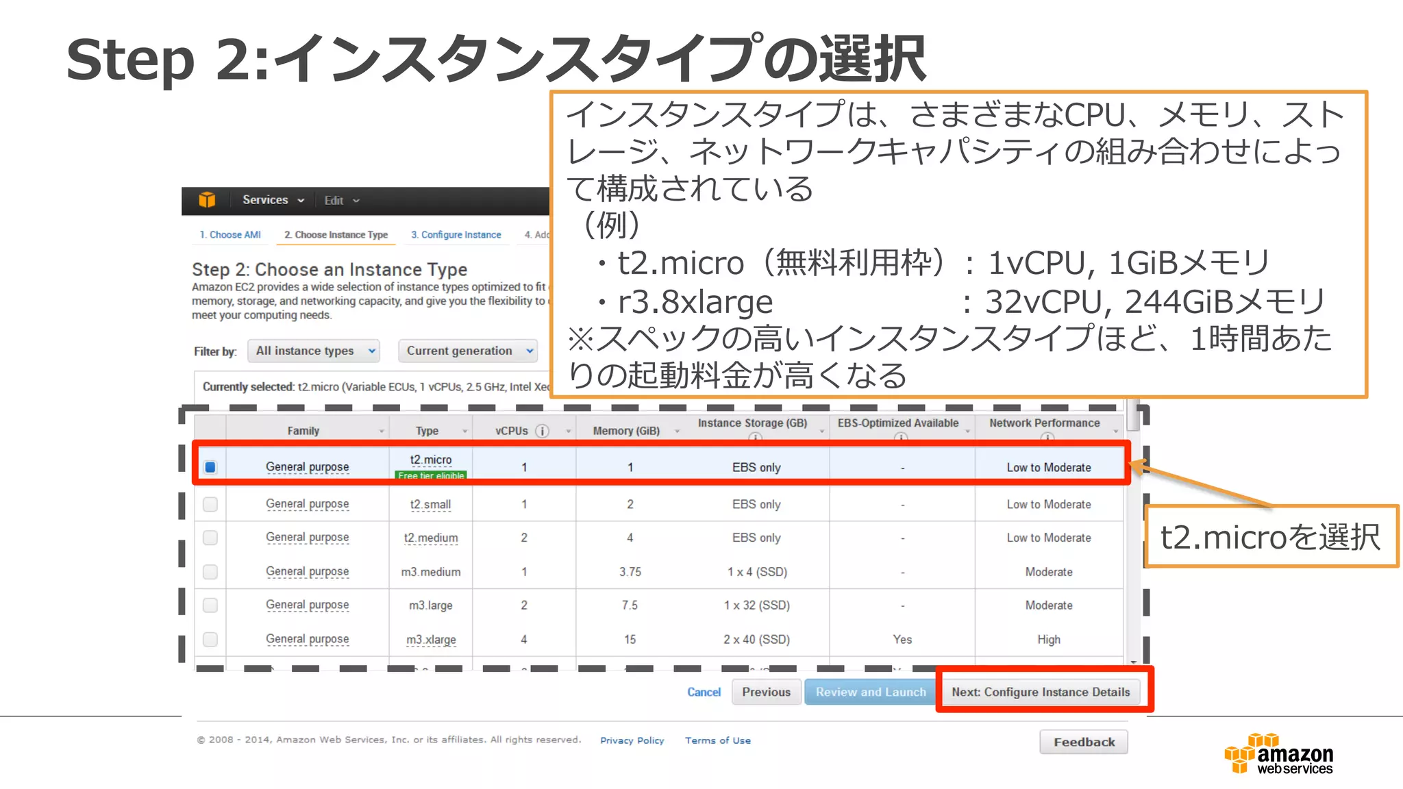1403x789 pixels.
Task: Sort by Type column arrow
Action: click(464, 431)
